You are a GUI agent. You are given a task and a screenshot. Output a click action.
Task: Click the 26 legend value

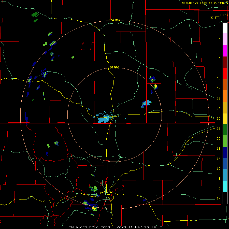pos(219,128)
